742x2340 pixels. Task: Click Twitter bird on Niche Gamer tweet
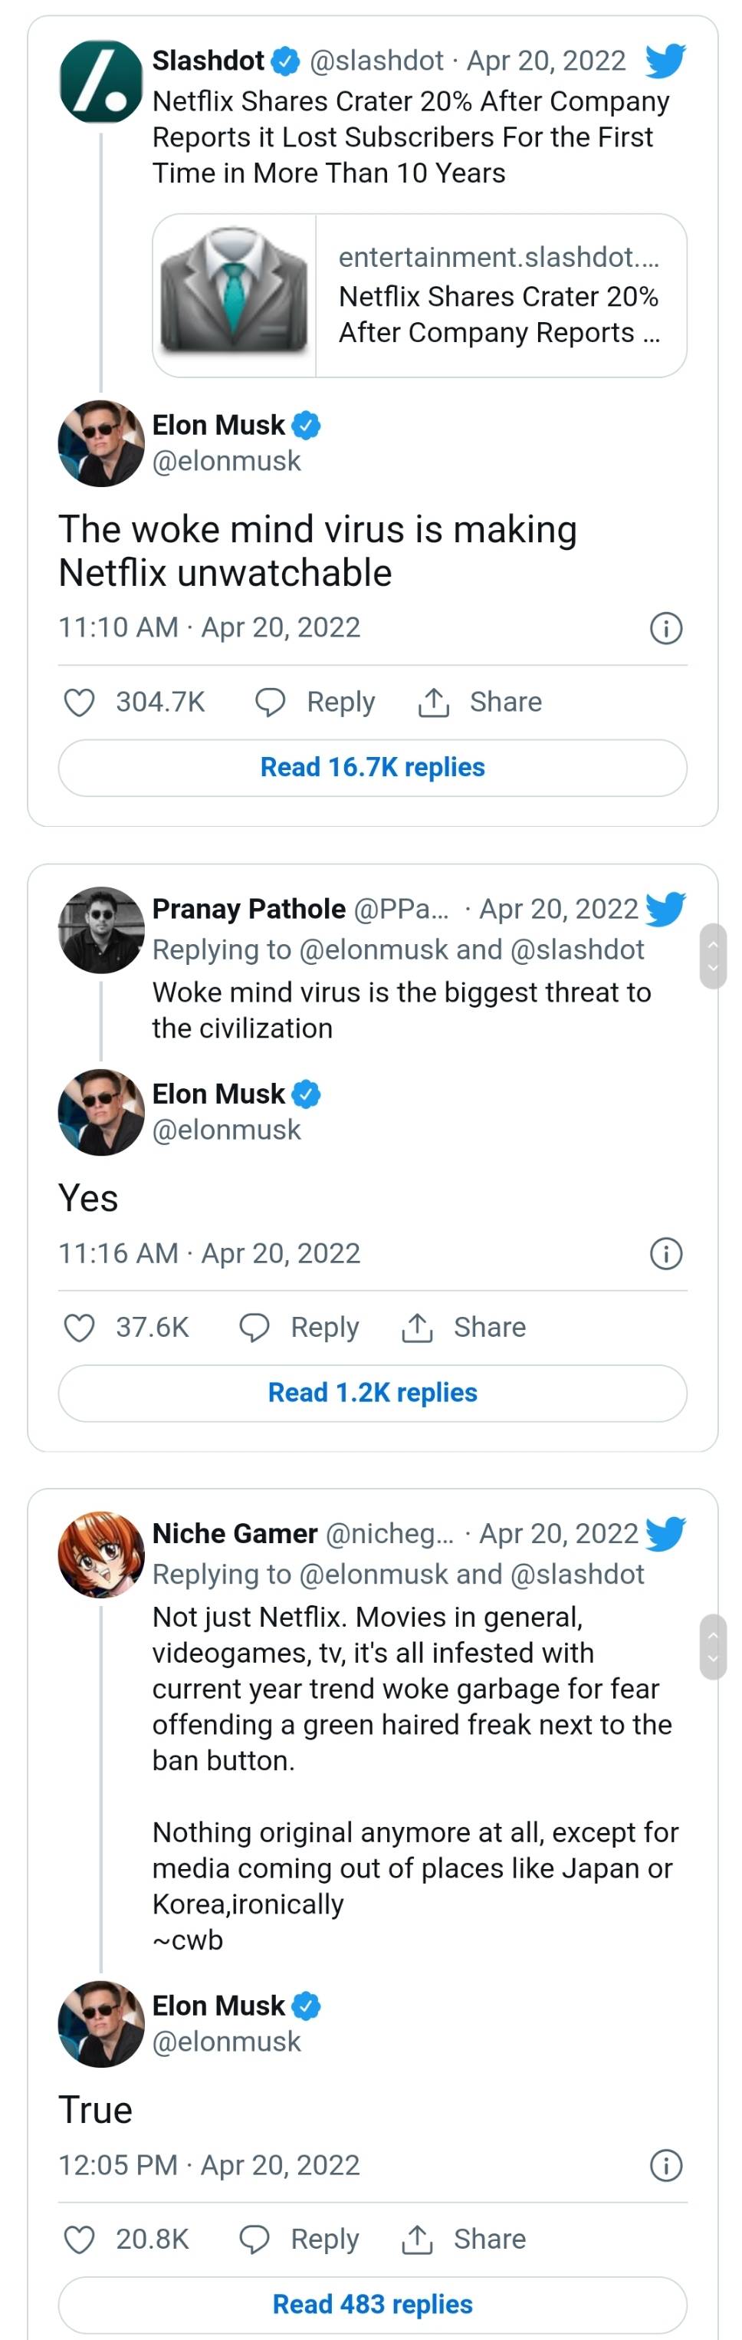(x=665, y=1533)
